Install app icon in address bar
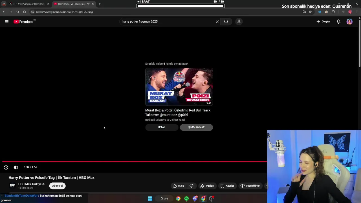Screen dimensions: 361x203 click(304, 12)
